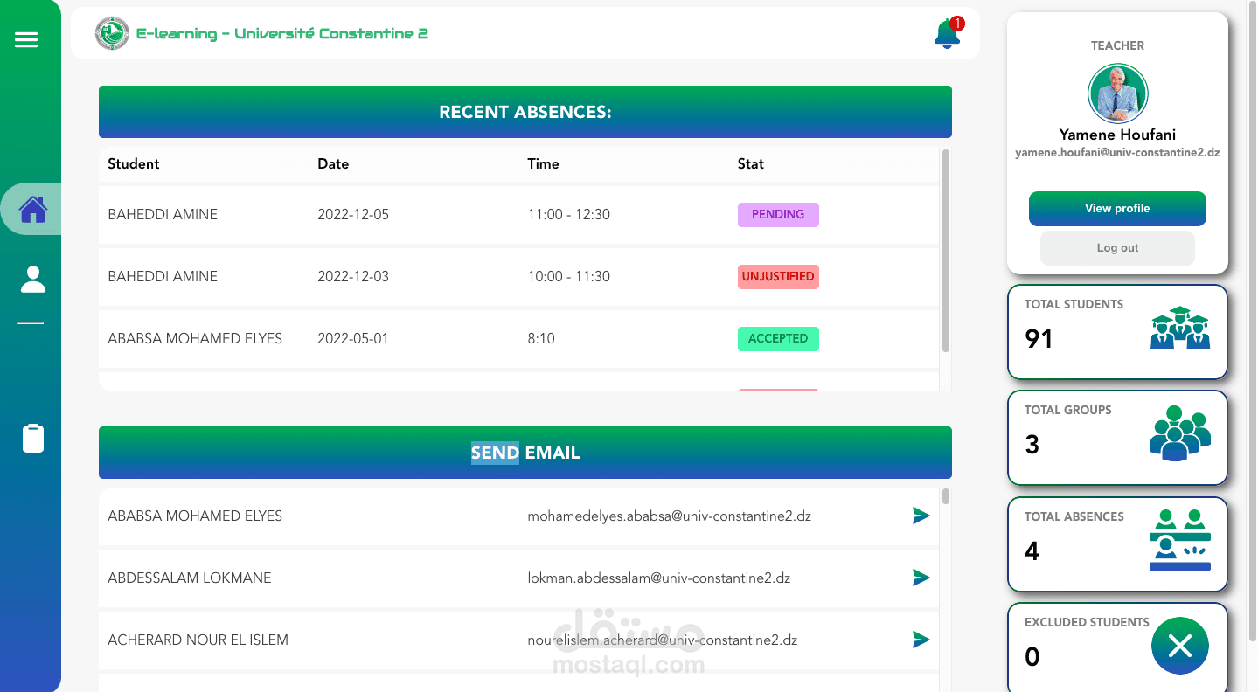Click the classroom icon in Total Absences
This screenshot has width=1258, height=692.
(x=1180, y=540)
